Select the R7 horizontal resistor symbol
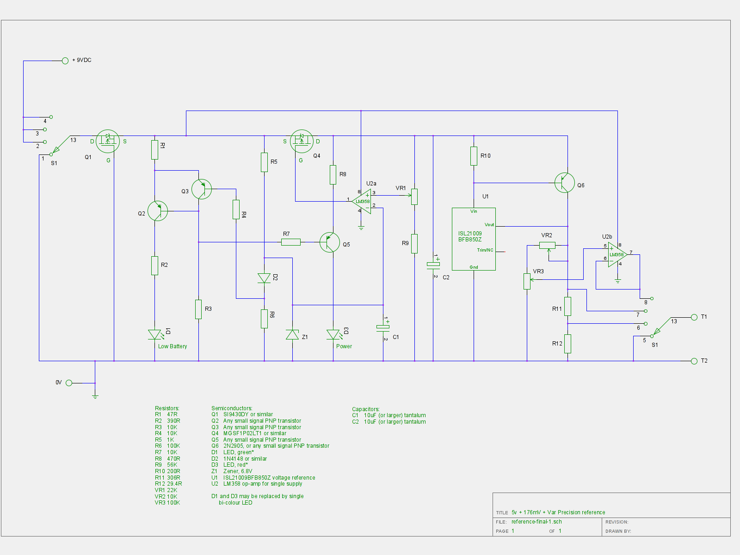 tap(291, 242)
